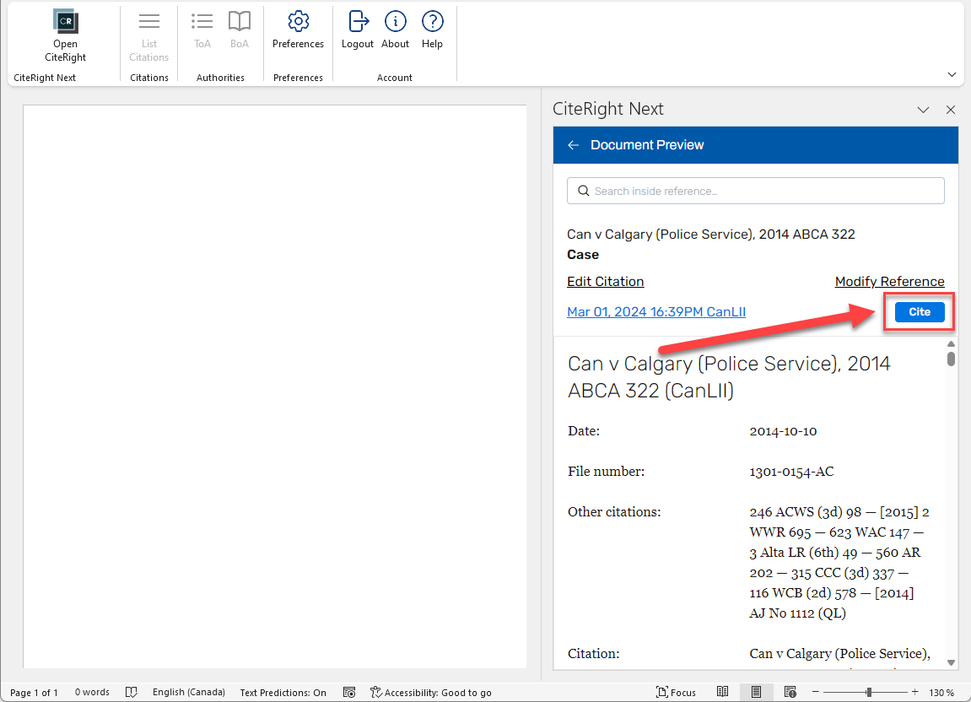Select the date 2014-10-10
Viewport: 971px width, 702px height.
point(783,431)
